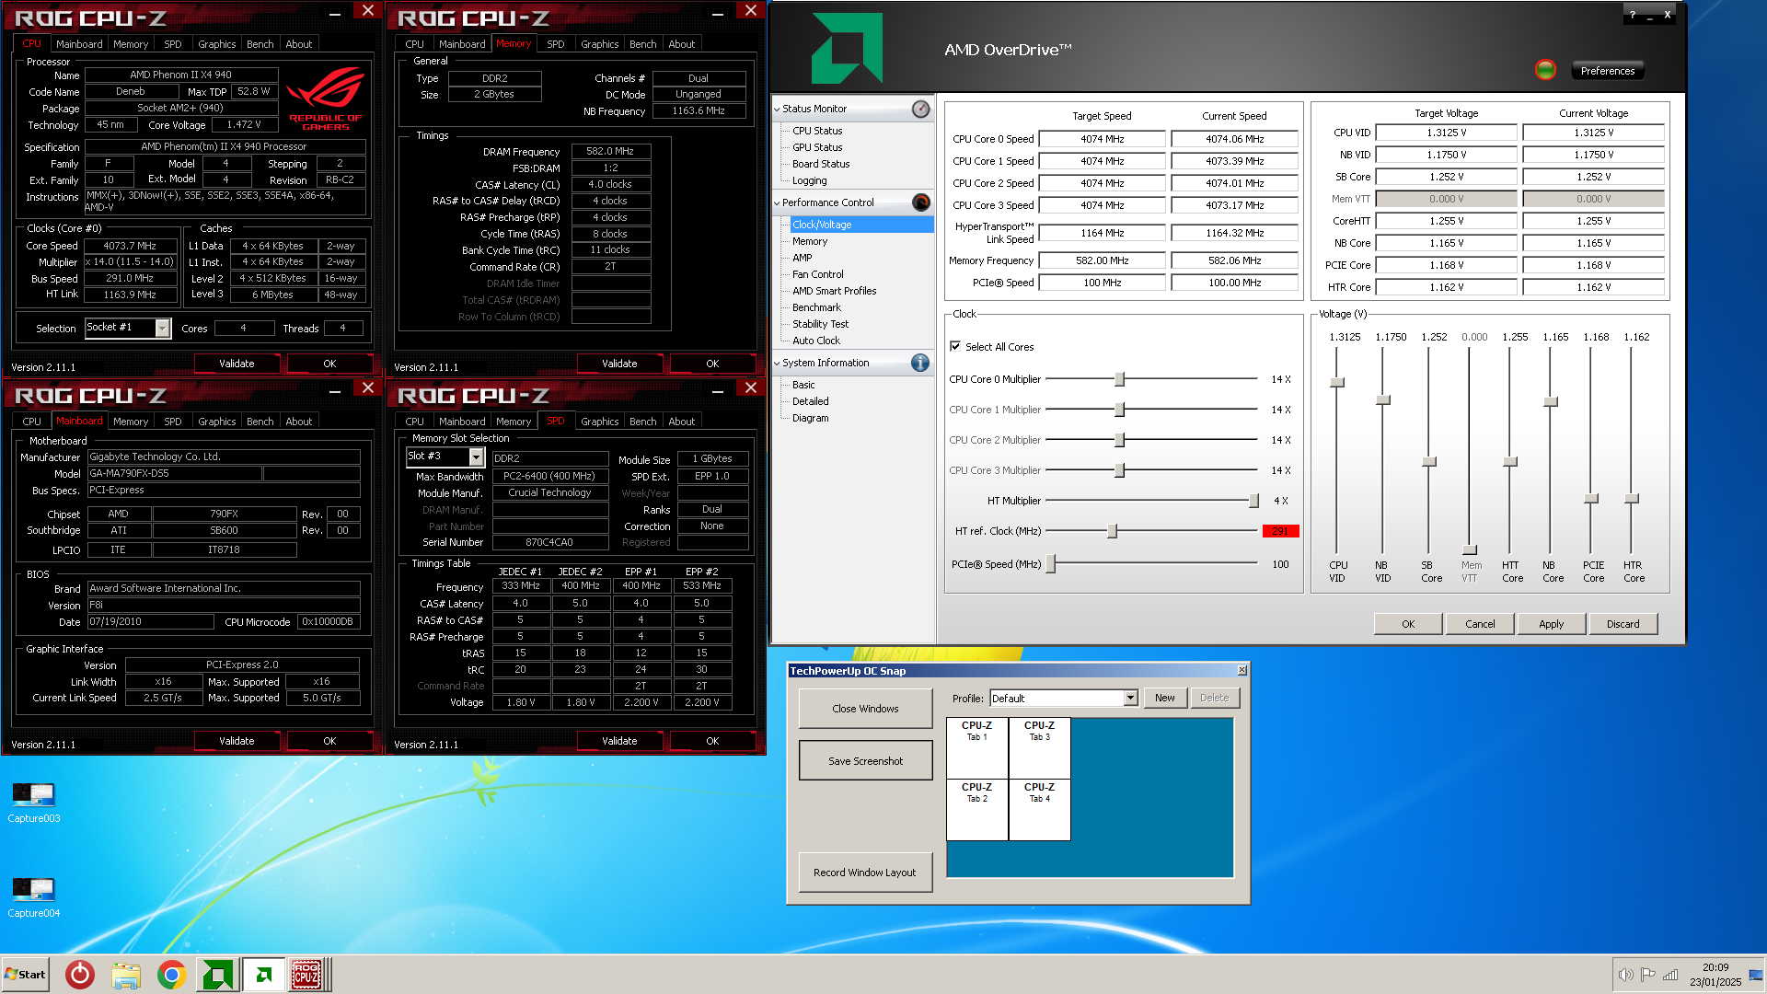Collapse the Performance Control section
The width and height of the screenshot is (1767, 994).
pyautogui.click(x=777, y=202)
